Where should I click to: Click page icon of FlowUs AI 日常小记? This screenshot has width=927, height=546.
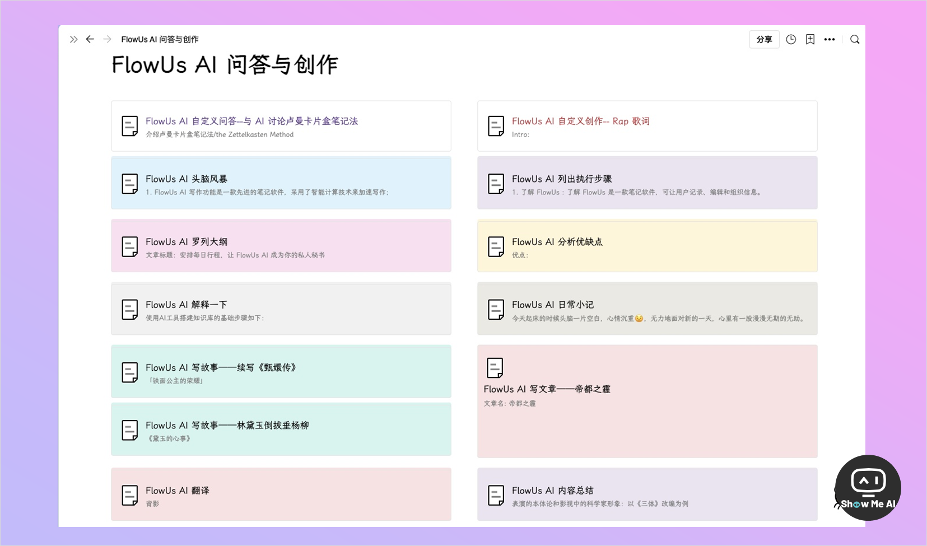(496, 309)
